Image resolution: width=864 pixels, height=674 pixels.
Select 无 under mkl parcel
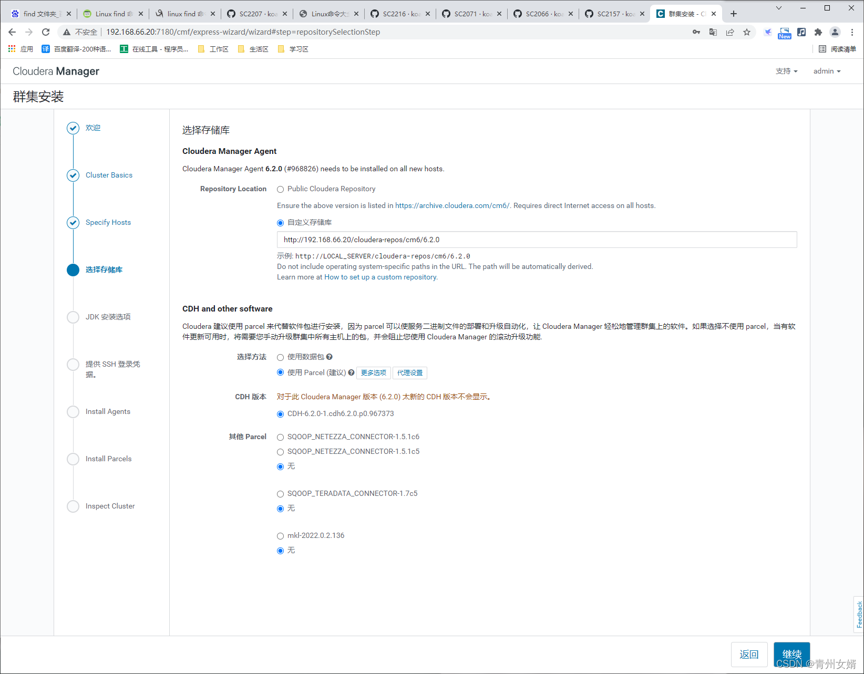pyautogui.click(x=280, y=551)
